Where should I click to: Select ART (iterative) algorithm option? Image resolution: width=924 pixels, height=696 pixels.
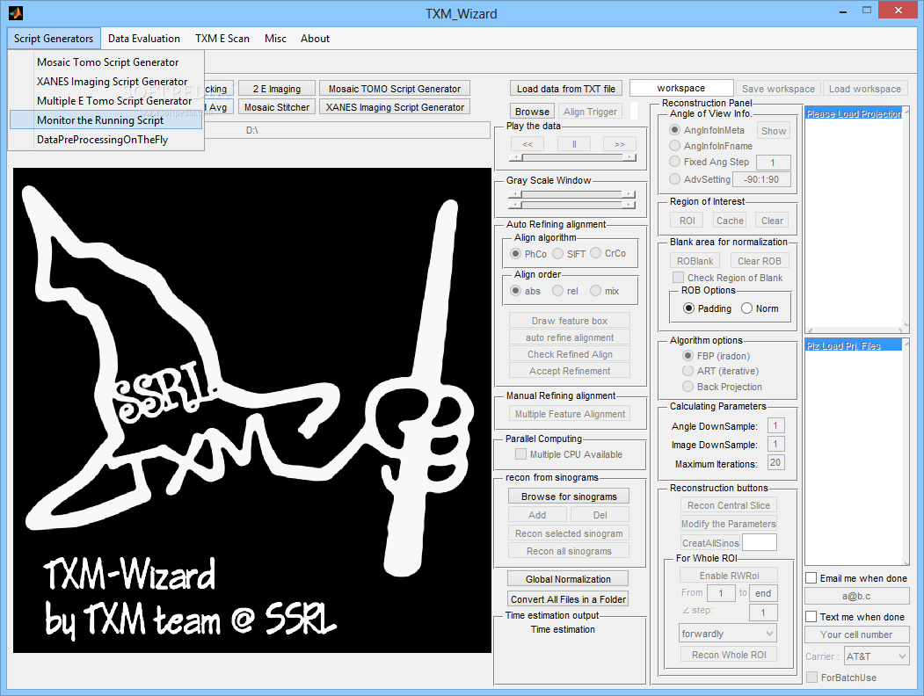tap(688, 371)
